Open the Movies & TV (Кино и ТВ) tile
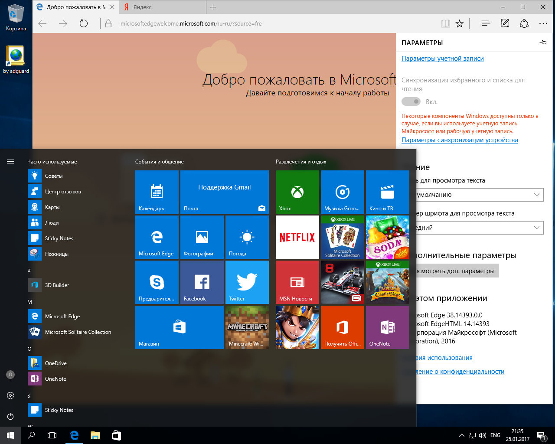 click(x=388, y=192)
